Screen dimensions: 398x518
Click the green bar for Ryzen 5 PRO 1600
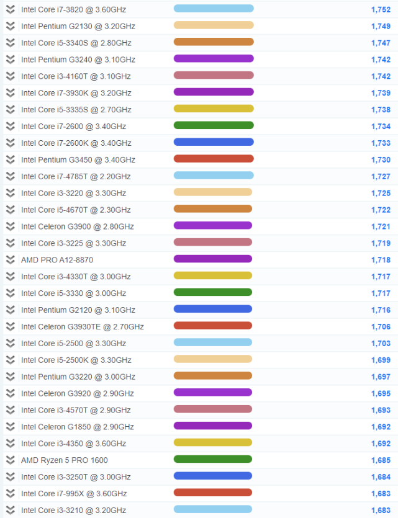(x=213, y=459)
